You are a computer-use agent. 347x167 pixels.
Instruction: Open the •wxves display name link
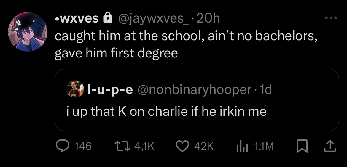click(x=77, y=19)
